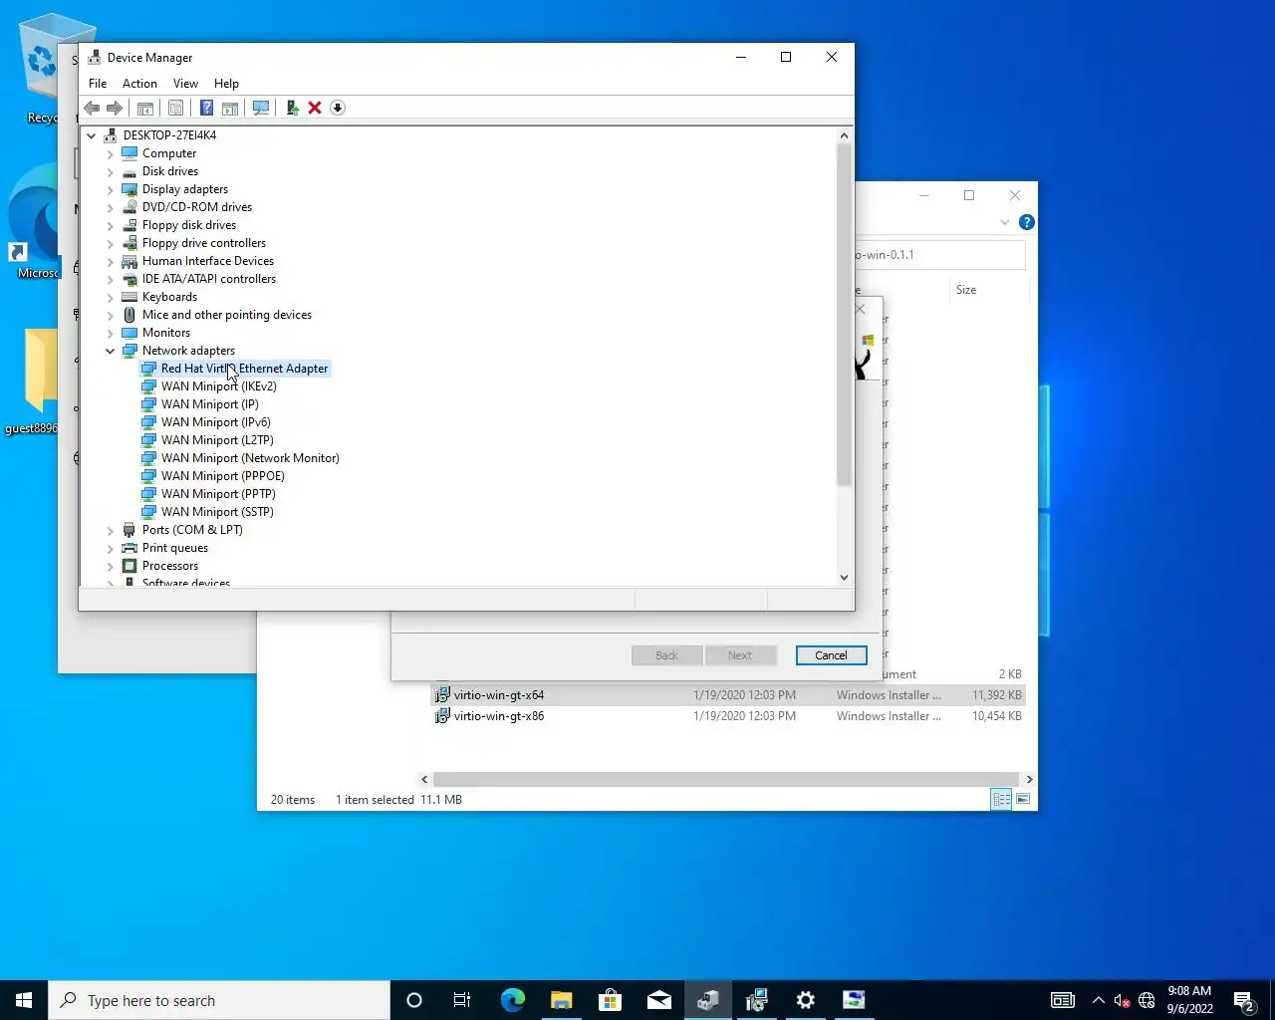Collapse the Network adapters category
Image resolution: width=1275 pixels, height=1020 pixels.
pyautogui.click(x=111, y=351)
